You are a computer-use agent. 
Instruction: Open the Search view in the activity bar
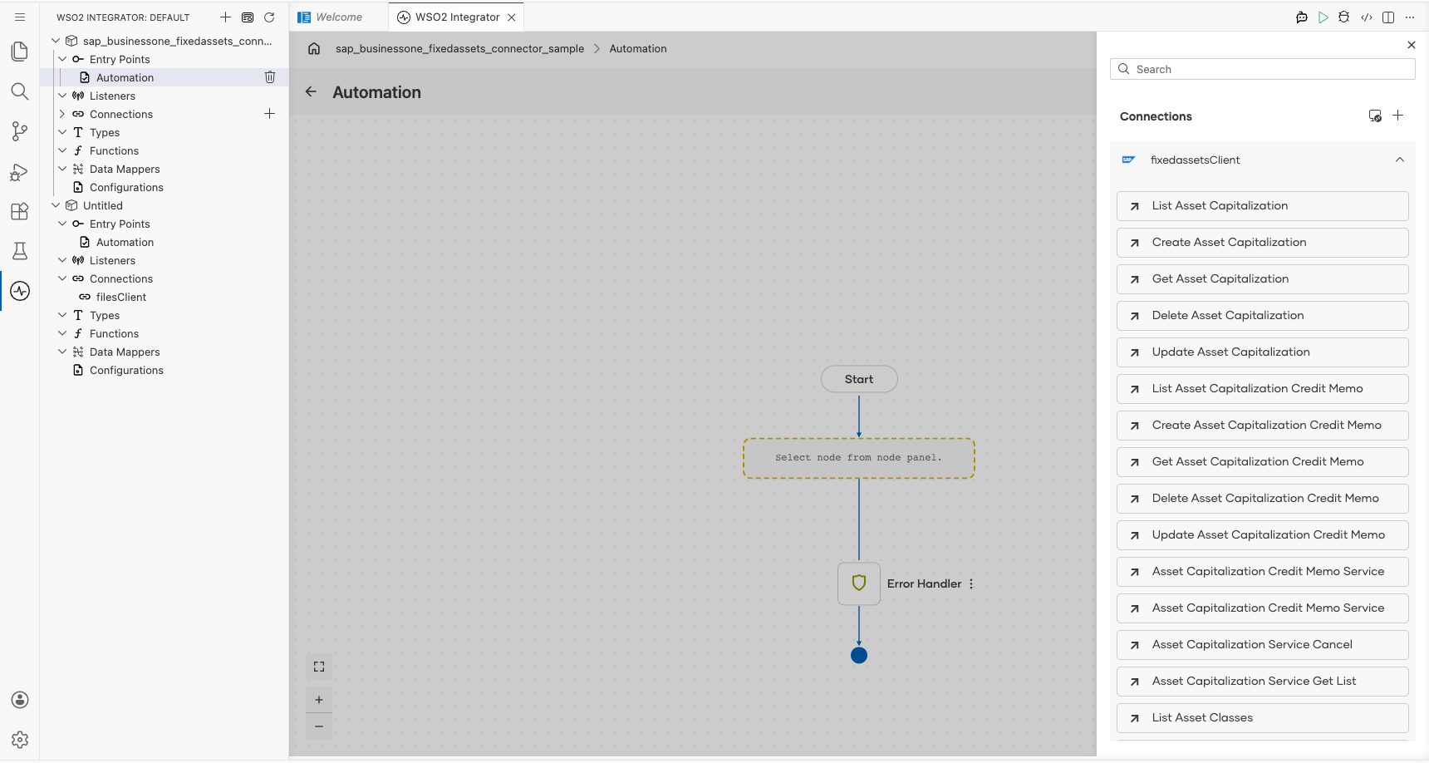tap(20, 91)
